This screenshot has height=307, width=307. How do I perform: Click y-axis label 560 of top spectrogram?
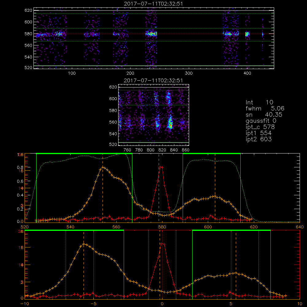click(28, 45)
